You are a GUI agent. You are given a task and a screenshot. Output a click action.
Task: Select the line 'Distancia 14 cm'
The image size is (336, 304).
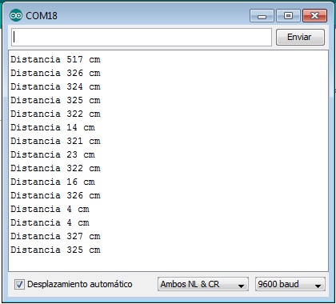(x=53, y=127)
